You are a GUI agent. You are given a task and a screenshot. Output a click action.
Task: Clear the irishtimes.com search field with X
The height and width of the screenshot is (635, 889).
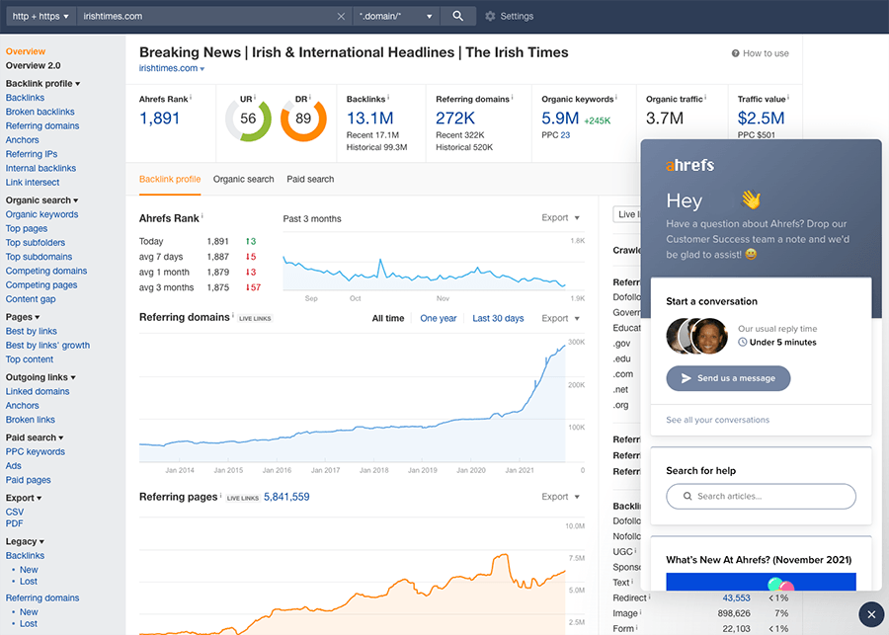click(341, 17)
